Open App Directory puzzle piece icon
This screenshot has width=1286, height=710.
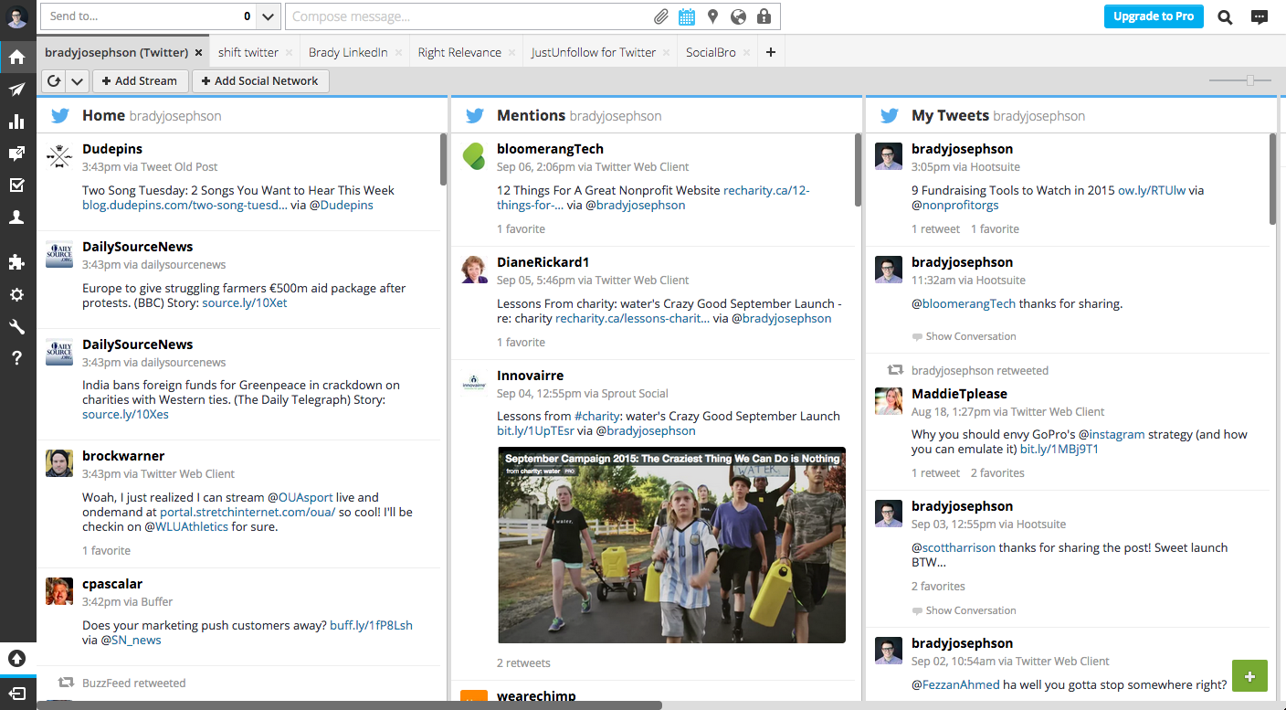(x=16, y=262)
